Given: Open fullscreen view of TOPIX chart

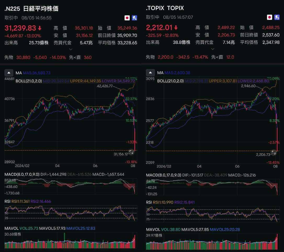Looking at the screenshot, I should pyautogui.click(x=274, y=152).
